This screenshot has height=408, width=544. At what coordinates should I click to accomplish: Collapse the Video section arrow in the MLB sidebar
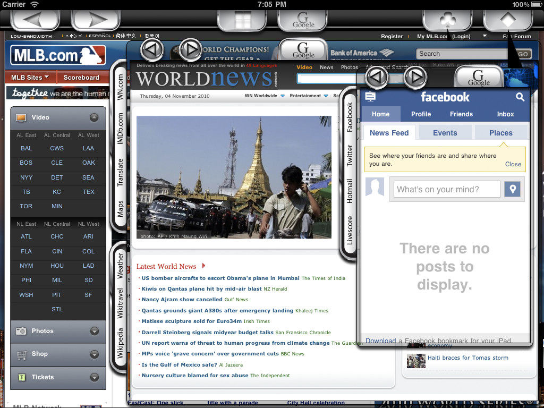pos(94,117)
